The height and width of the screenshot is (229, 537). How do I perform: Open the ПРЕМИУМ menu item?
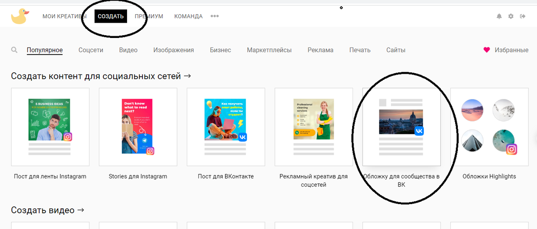click(x=149, y=17)
